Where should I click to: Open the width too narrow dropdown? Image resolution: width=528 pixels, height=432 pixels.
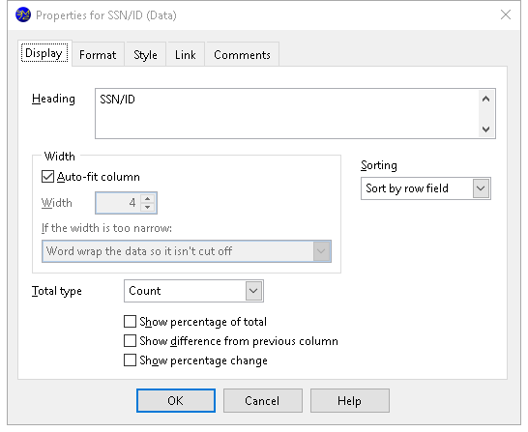[321, 251]
